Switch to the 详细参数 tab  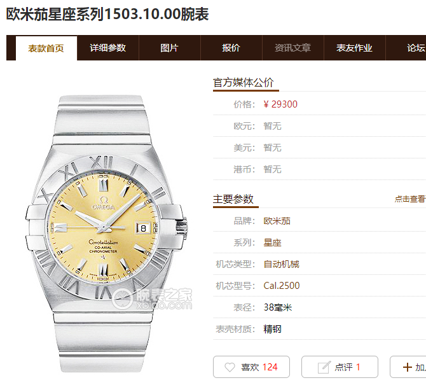pyautogui.click(x=108, y=48)
